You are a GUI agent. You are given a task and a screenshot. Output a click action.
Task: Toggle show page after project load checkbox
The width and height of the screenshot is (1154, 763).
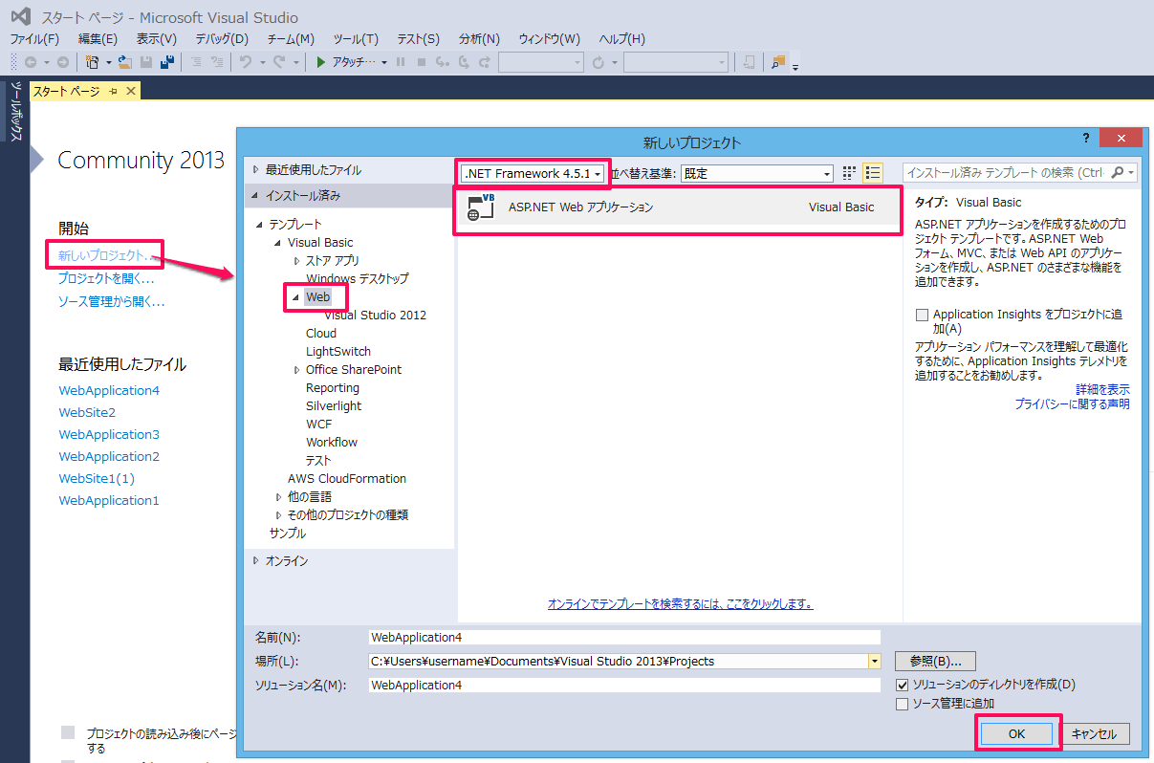pyautogui.click(x=68, y=732)
